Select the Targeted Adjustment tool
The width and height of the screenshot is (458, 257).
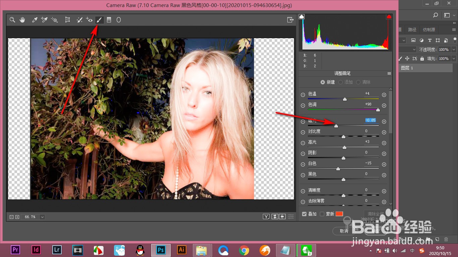(x=54, y=20)
